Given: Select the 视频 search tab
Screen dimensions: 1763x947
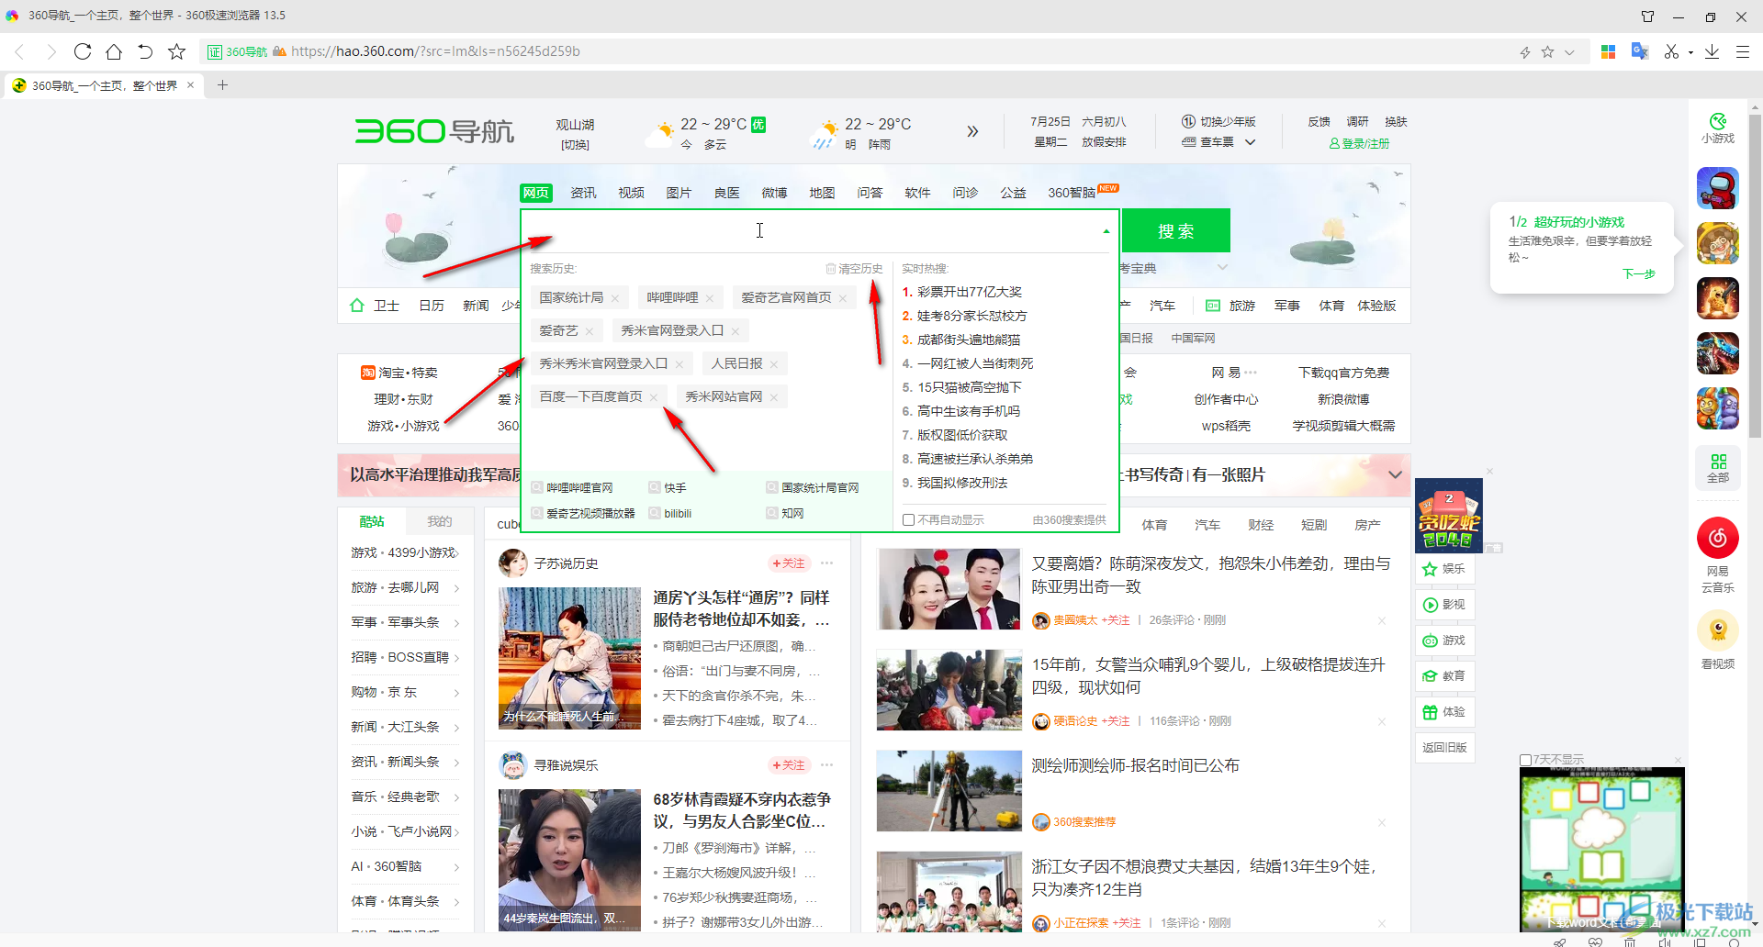Looking at the screenshot, I should point(632,193).
